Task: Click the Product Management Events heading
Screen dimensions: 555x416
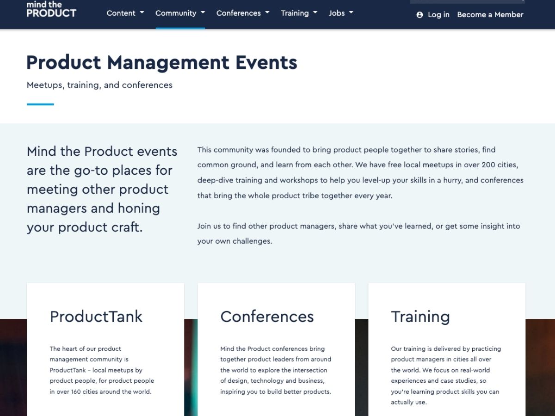Action: (162, 62)
